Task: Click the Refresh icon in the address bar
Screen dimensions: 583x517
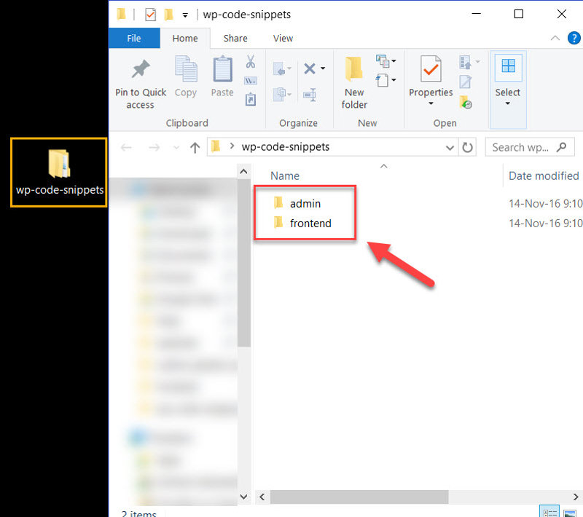Action: coord(466,146)
